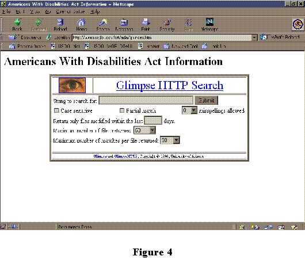305x260 pixels.
Task: Click the Netscape toolbar icon
Action: coord(209,22)
